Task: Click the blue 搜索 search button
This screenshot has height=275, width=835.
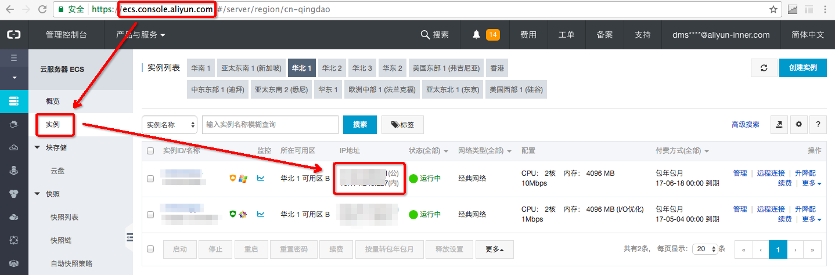Action: tap(360, 124)
